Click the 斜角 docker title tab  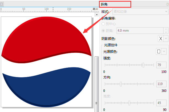click(x=104, y=4)
